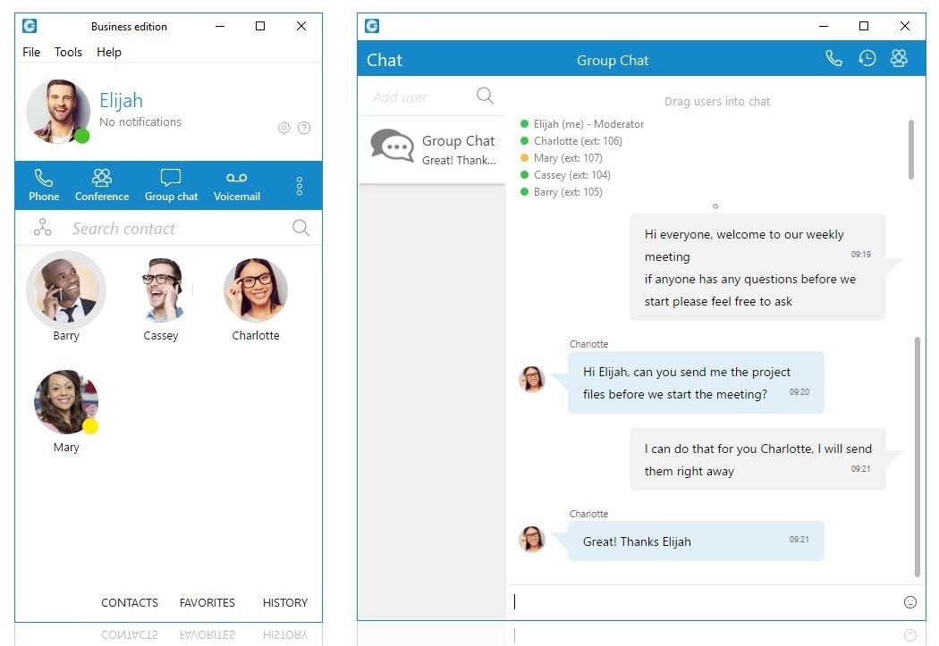This screenshot has width=939, height=646.
Task: Click the chat messages scrollbar
Action: tap(917, 456)
